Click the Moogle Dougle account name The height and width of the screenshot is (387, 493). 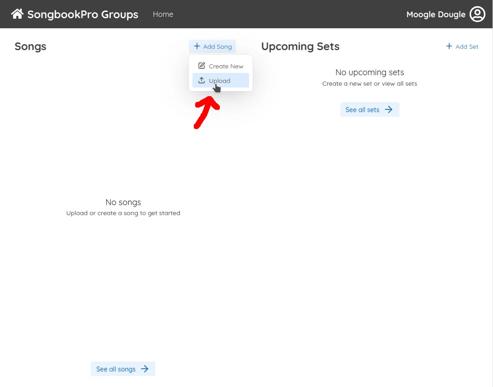point(436,14)
